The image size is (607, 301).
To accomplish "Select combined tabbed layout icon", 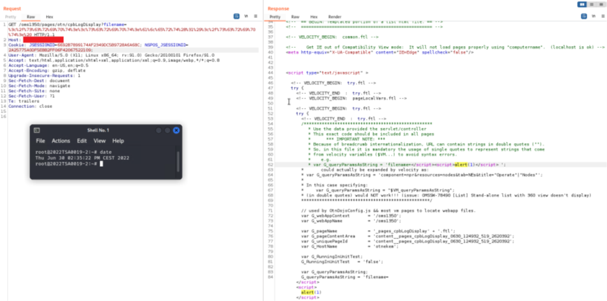I will [x=601, y=4].
